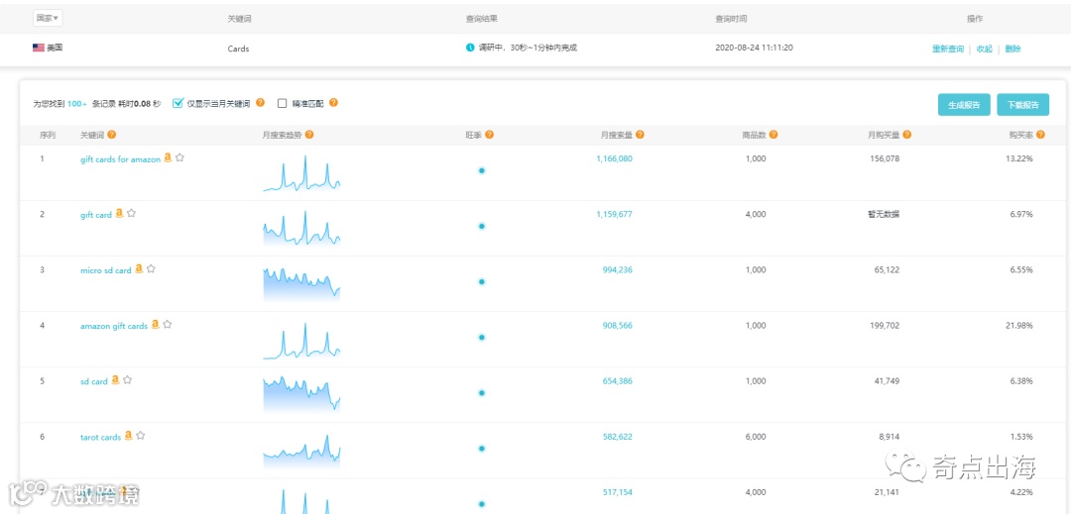
Task: Click search volume 908,566
Action: point(618,326)
